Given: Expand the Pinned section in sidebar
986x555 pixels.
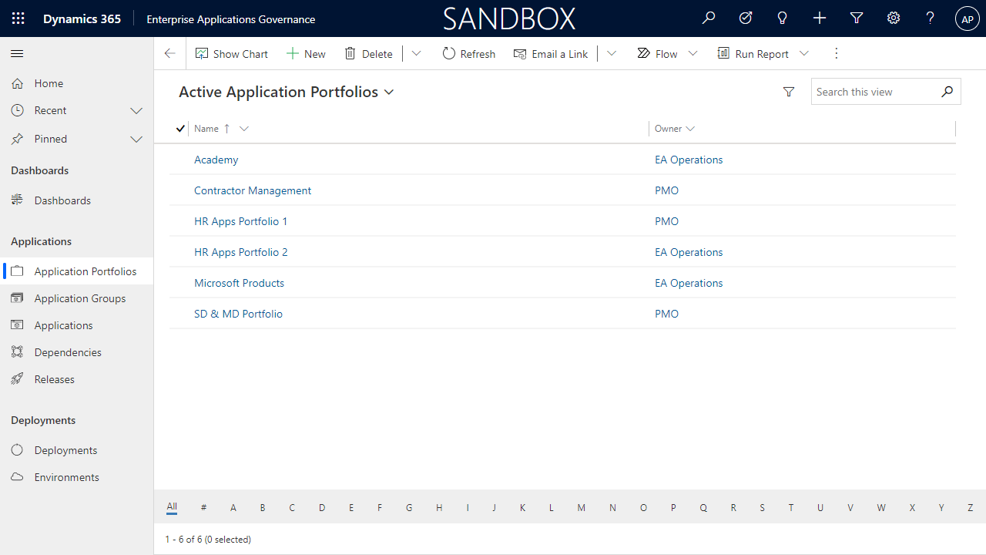Looking at the screenshot, I should pyautogui.click(x=136, y=139).
